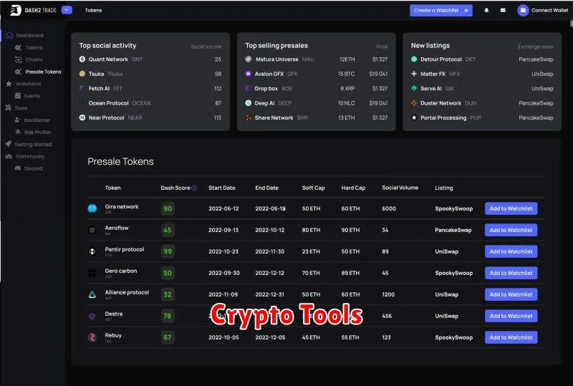Click Pantir protocol score 99 badge
The width and height of the screenshot is (573, 386).
[168, 251]
